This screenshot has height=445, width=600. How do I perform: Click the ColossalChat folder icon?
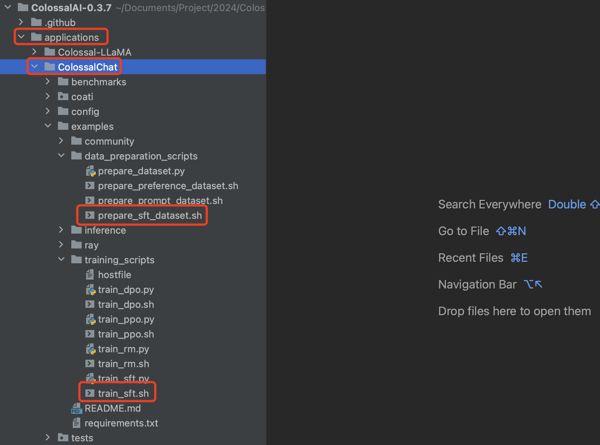[x=50, y=66]
